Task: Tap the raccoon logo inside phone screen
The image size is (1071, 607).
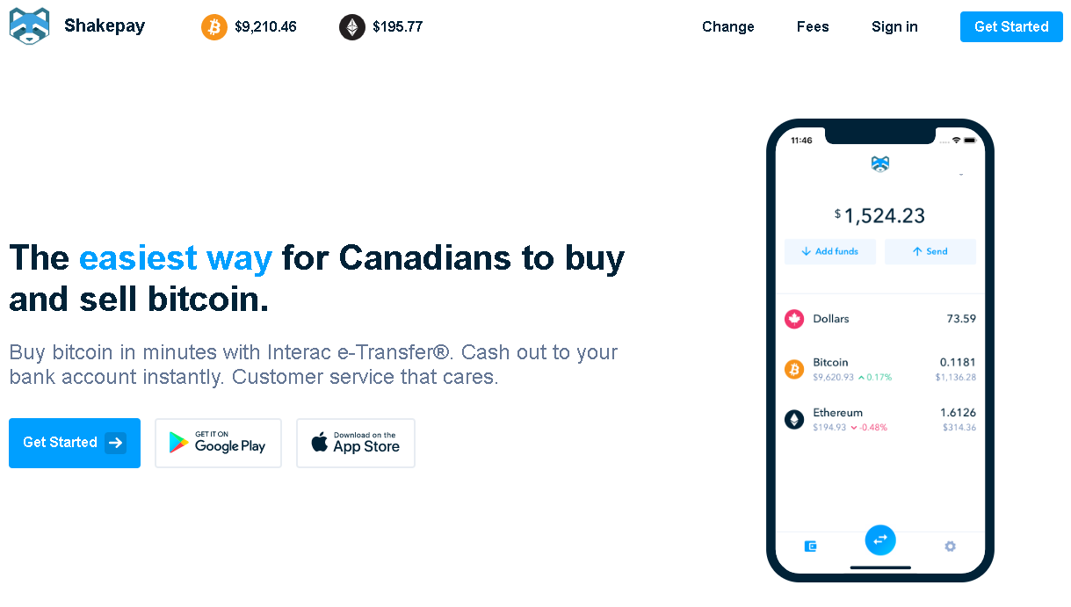Action: pos(880,163)
